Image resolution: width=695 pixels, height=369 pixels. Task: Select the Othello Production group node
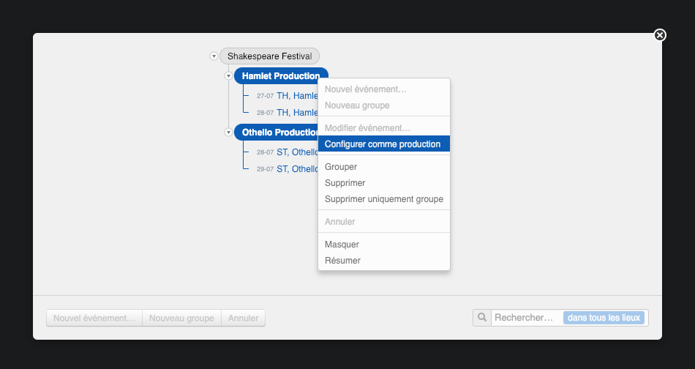(277, 133)
